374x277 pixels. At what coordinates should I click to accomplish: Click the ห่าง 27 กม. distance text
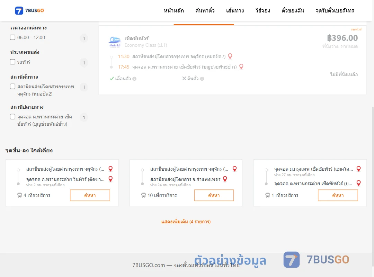[294, 175]
